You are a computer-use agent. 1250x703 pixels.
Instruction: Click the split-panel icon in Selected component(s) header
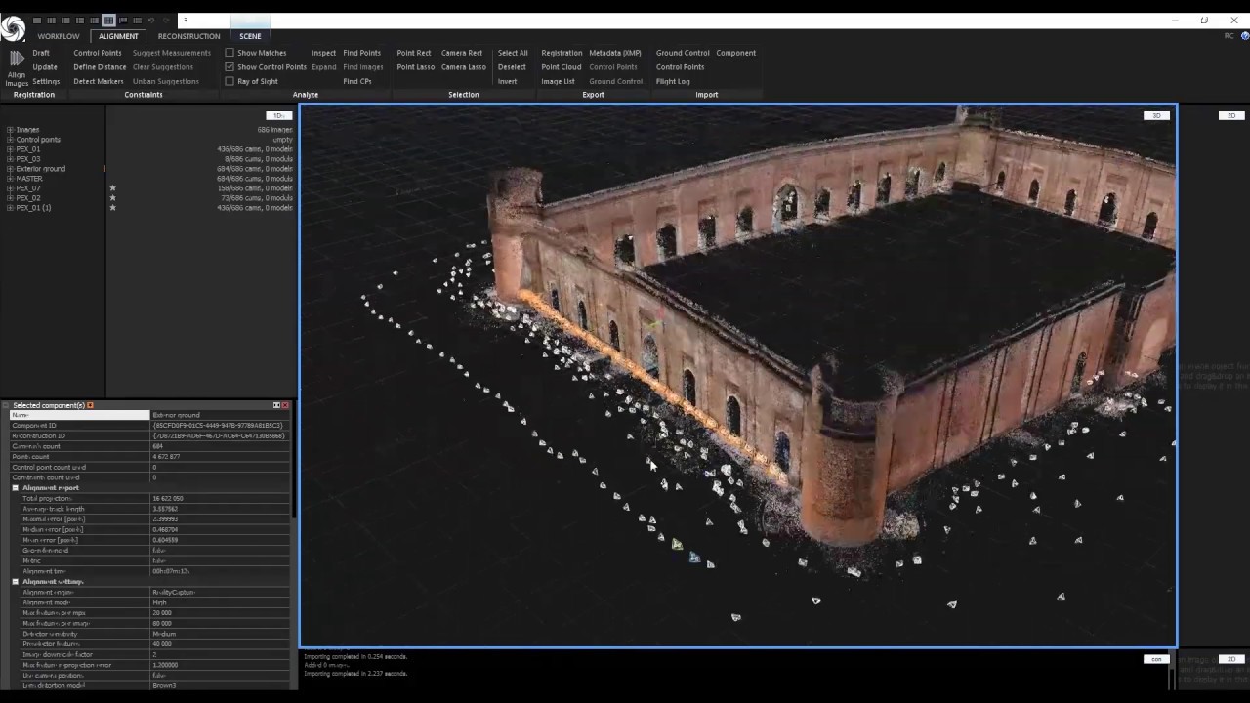coord(276,405)
